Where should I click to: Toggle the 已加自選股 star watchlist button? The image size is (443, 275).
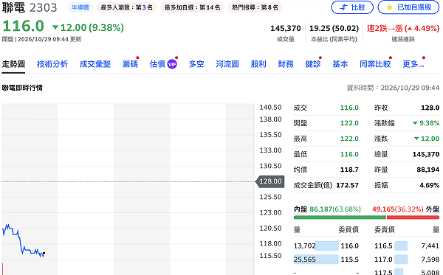click(408, 7)
